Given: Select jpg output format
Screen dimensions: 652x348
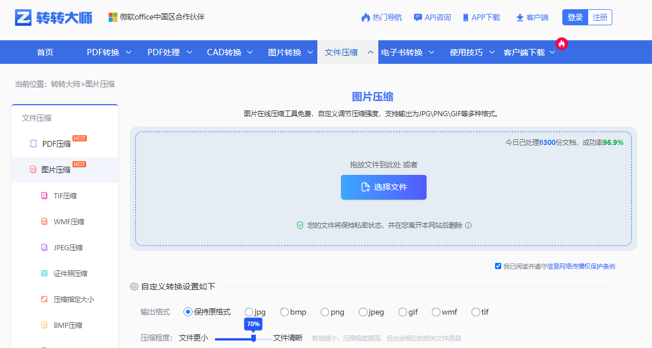Looking at the screenshot, I should [x=248, y=312].
